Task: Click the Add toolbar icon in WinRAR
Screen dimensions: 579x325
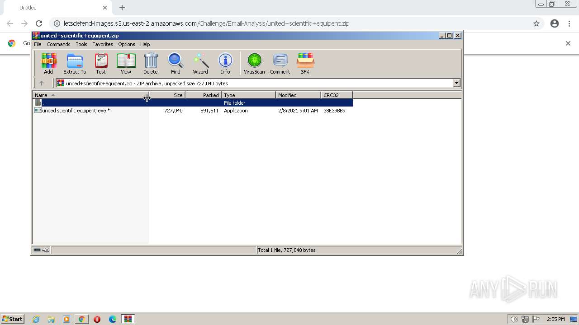Action: (x=48, y=63)
